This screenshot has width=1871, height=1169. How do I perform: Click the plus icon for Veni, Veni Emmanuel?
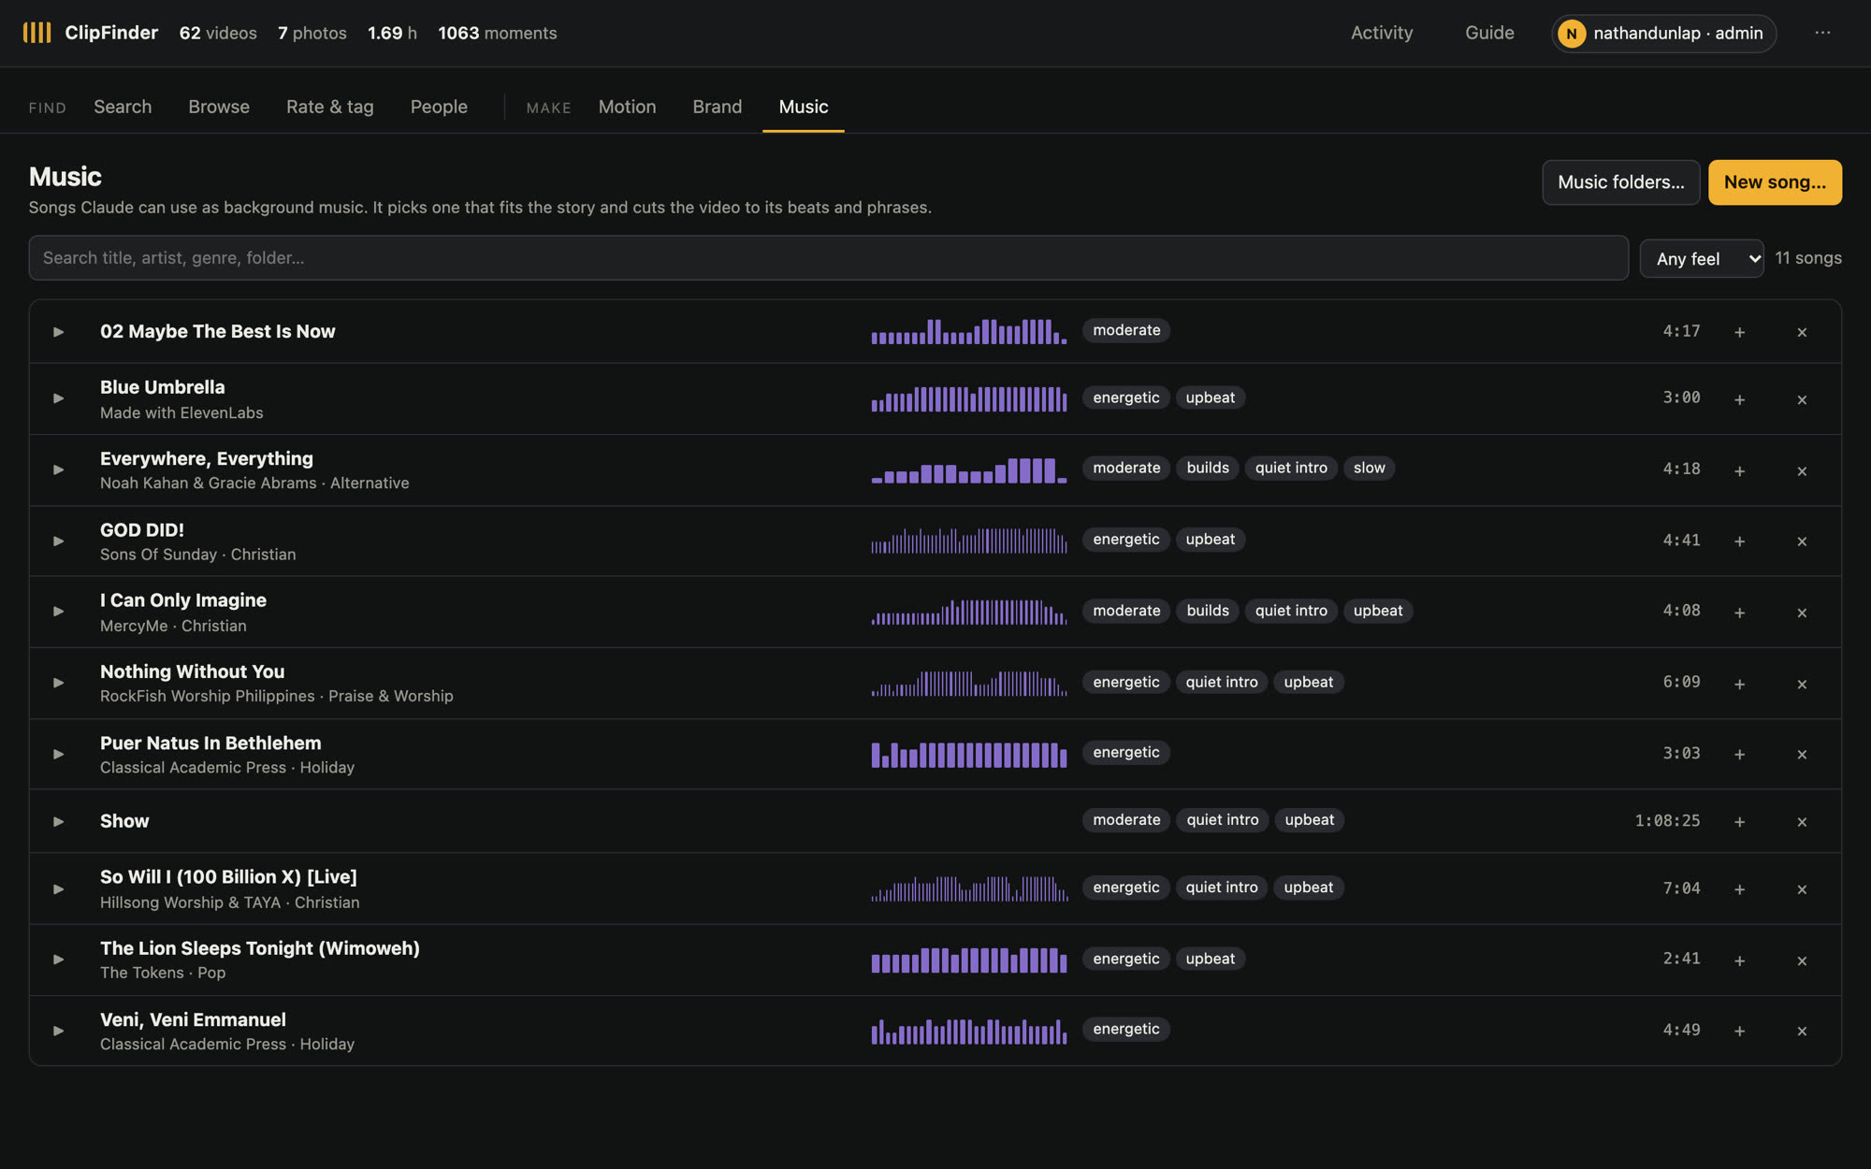(1739, 1031)
